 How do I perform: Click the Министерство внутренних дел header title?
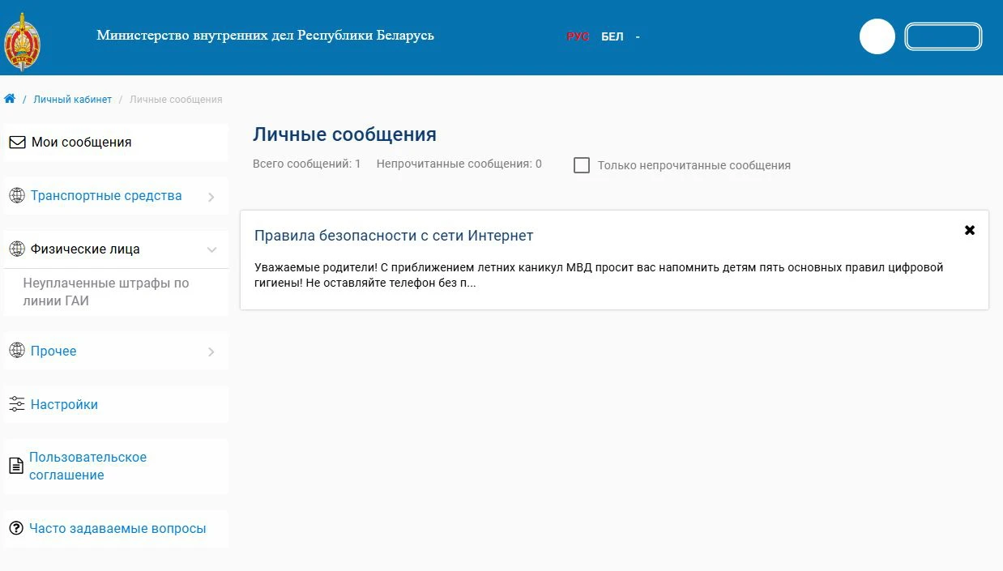tap(265, 36)
